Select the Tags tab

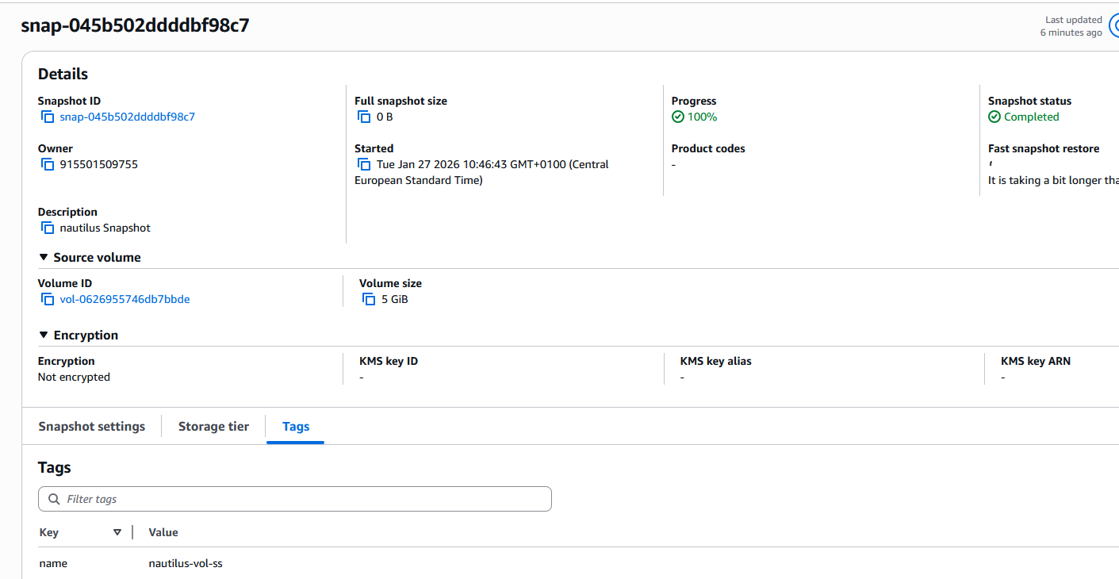point(296,427)
